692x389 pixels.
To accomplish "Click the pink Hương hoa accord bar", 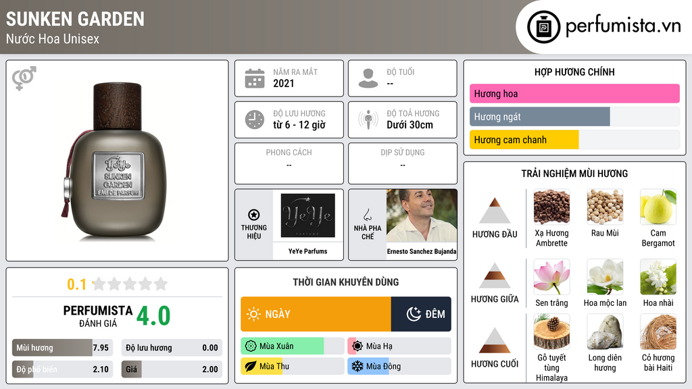I will (574, 93).
